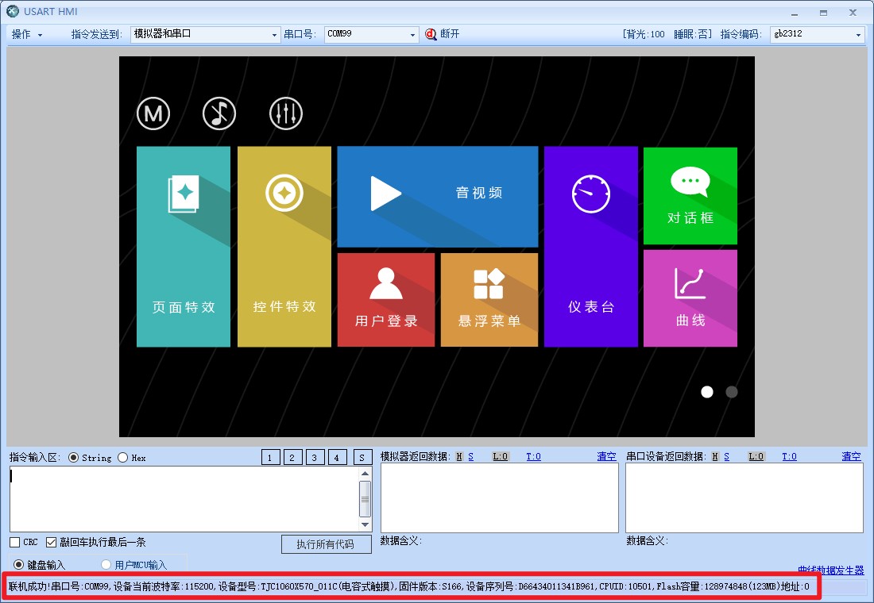Screen dimensions: 874x603
Task: Expand the 指令发送到 dropdown
Action: (275, 35)
